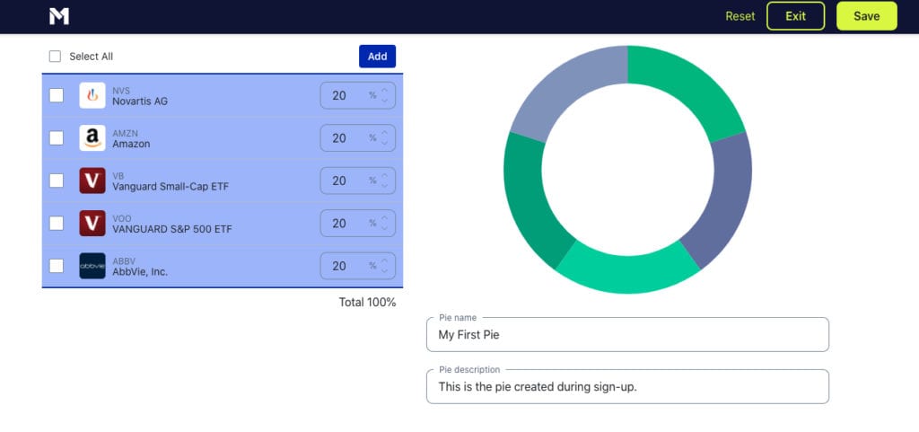Click the VANGUARD S&P 500 ETF name
919x432 pixels.
tap(172, 229)
